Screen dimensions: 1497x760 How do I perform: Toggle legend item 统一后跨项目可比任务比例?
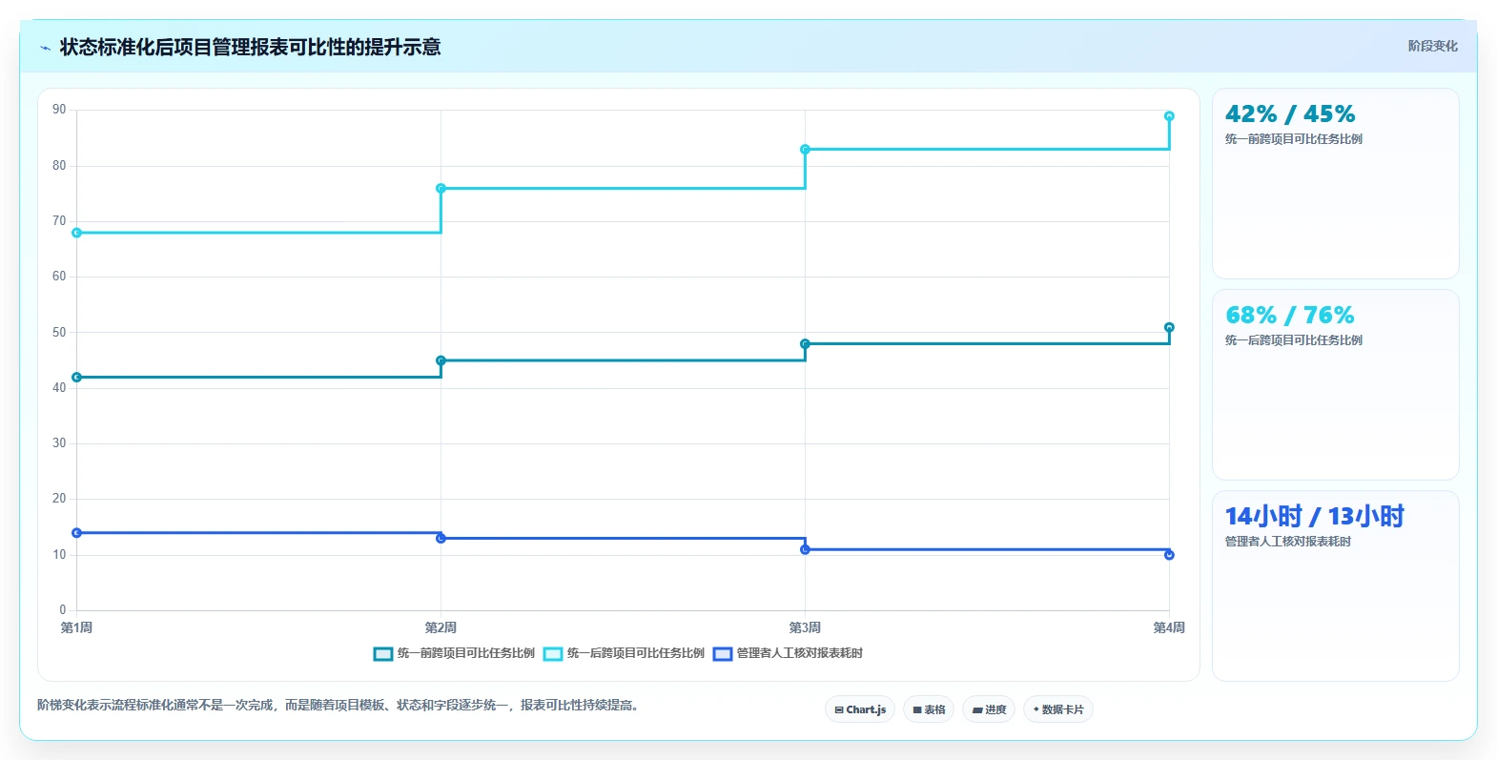[x=624, y=653]
